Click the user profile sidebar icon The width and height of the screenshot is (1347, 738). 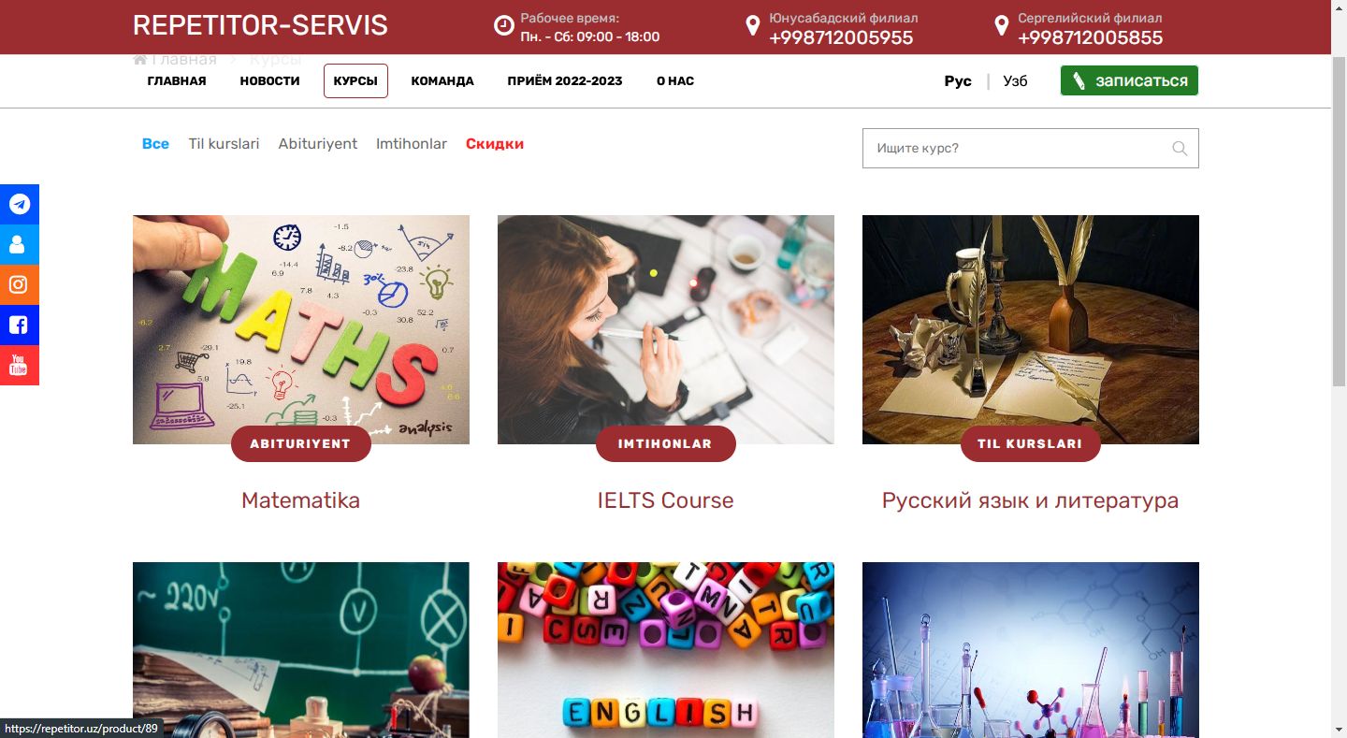(x=19, y=244)
